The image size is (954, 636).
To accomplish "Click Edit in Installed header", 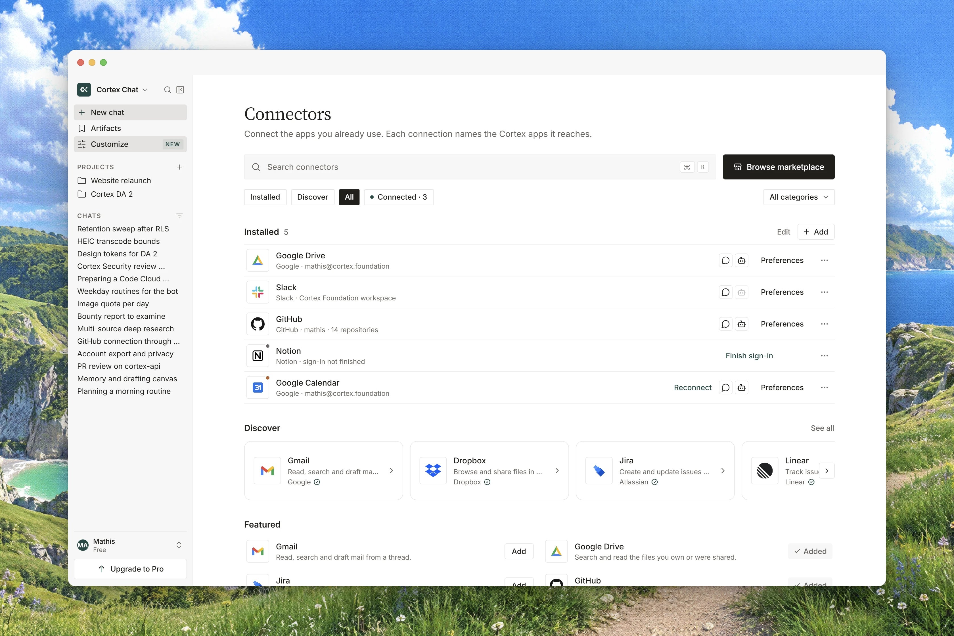I will point(783,232).
